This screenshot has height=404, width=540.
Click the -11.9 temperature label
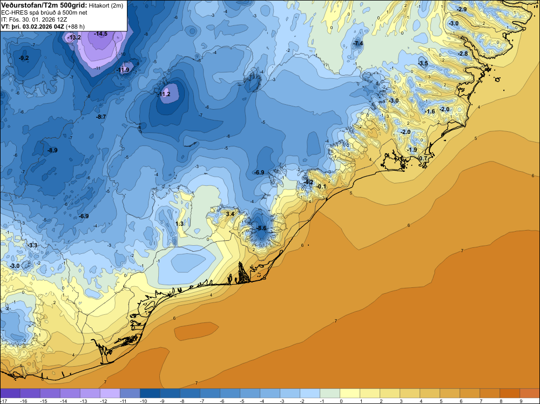click(122, 70)
